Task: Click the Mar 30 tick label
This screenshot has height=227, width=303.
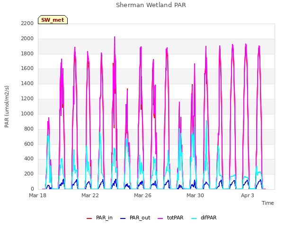Action: (x=195, y=195)
